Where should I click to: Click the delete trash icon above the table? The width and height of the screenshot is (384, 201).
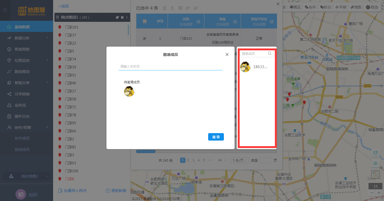pyautogui.click(x=165, y=8)
